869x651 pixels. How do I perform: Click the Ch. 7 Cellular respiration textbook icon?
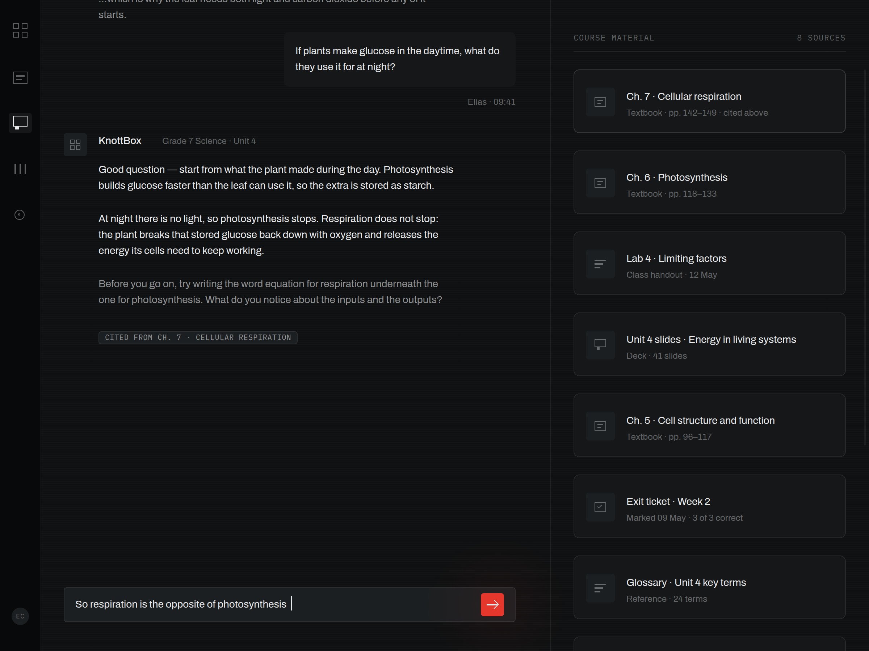click(600, 102)
